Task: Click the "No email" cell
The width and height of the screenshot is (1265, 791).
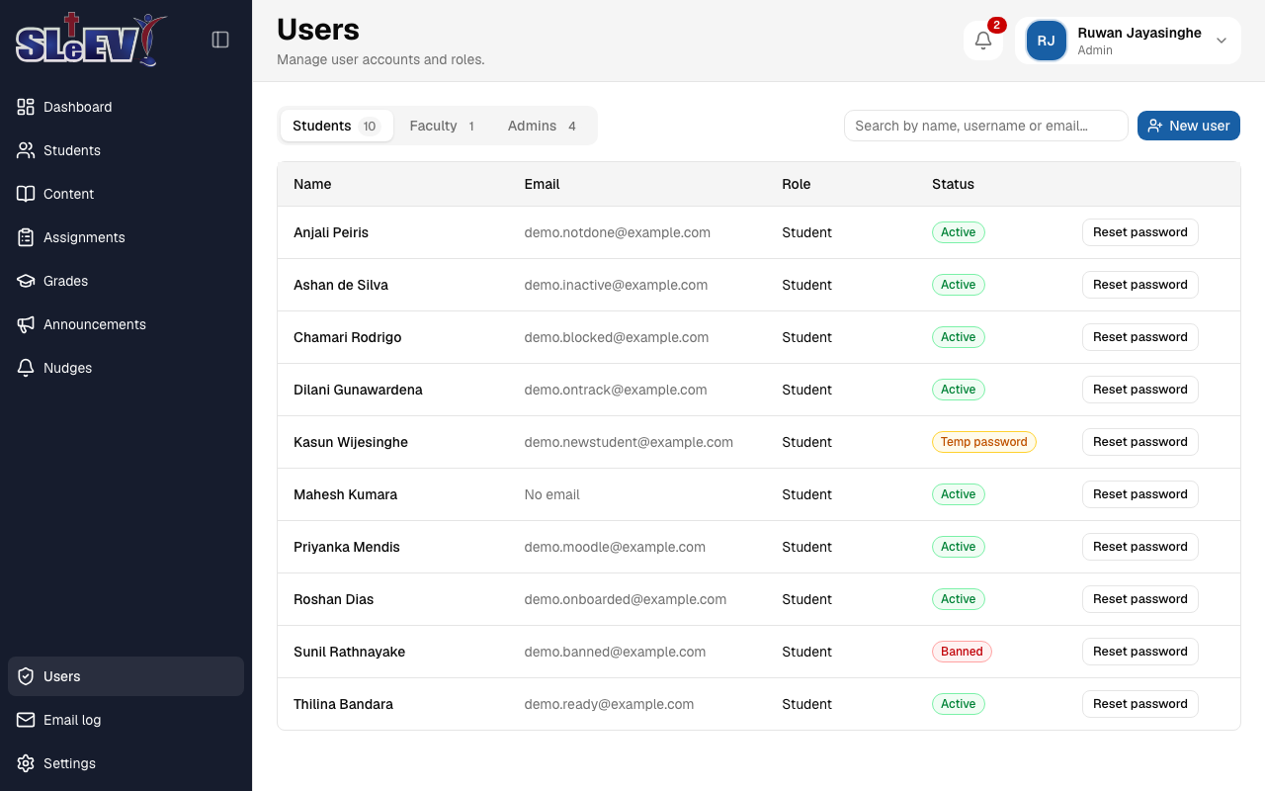Action: [552, 494]
